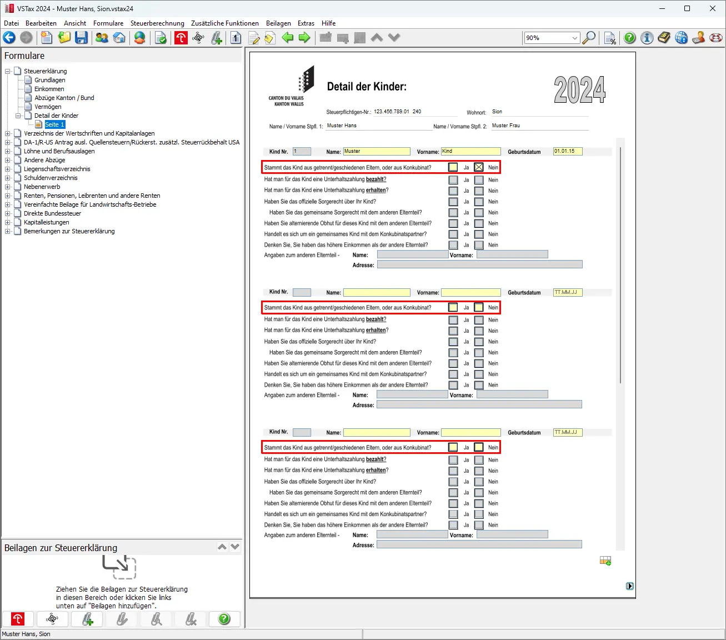726x640 pixels.
Task: Open the 90% zoom level dropdown
Action: [574, 38]
